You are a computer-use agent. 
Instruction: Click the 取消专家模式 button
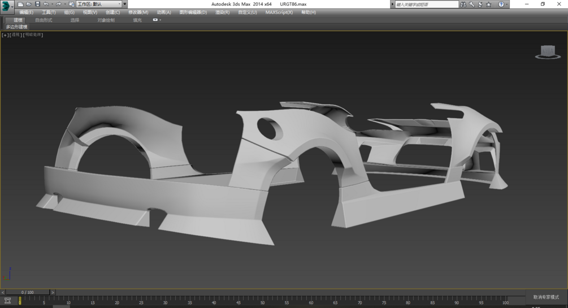546,297
